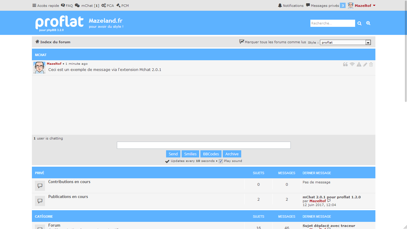This screenshot has height=229, width=407.
Task: Edit the mChat message with the pencil icon
Action: (x=365, y=64)
